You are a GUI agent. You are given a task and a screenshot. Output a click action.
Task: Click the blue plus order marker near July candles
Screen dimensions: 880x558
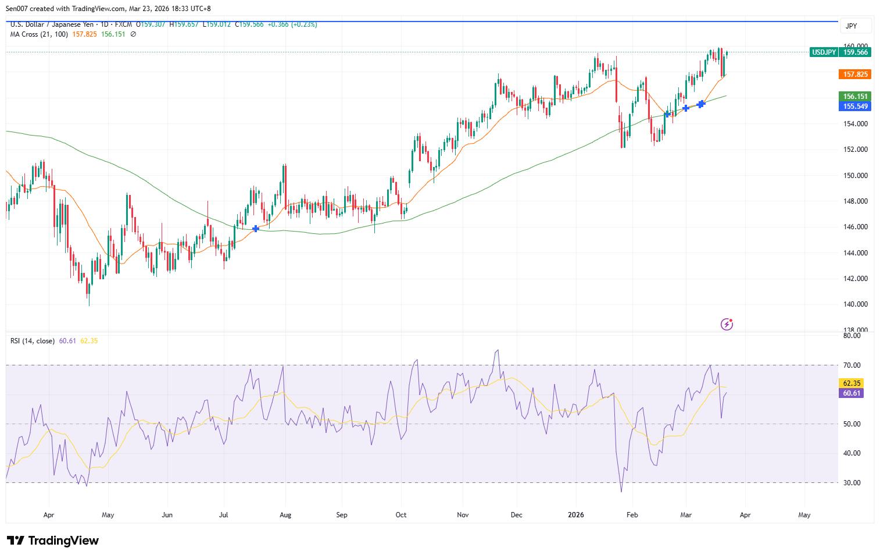tap(255, 229)
